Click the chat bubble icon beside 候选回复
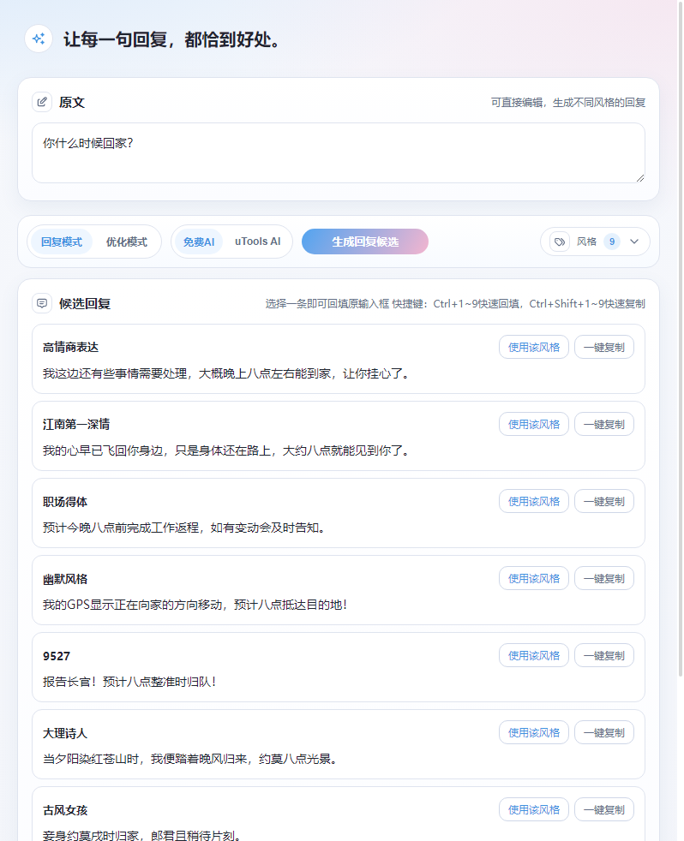This screenshot has width=684, height=841. [x=42, y=303]
